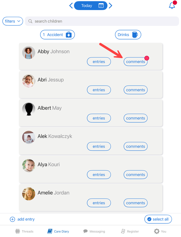Tap the add entry plus icon
This screenshot has height=237, width=181.
click(x=12, y=219)
